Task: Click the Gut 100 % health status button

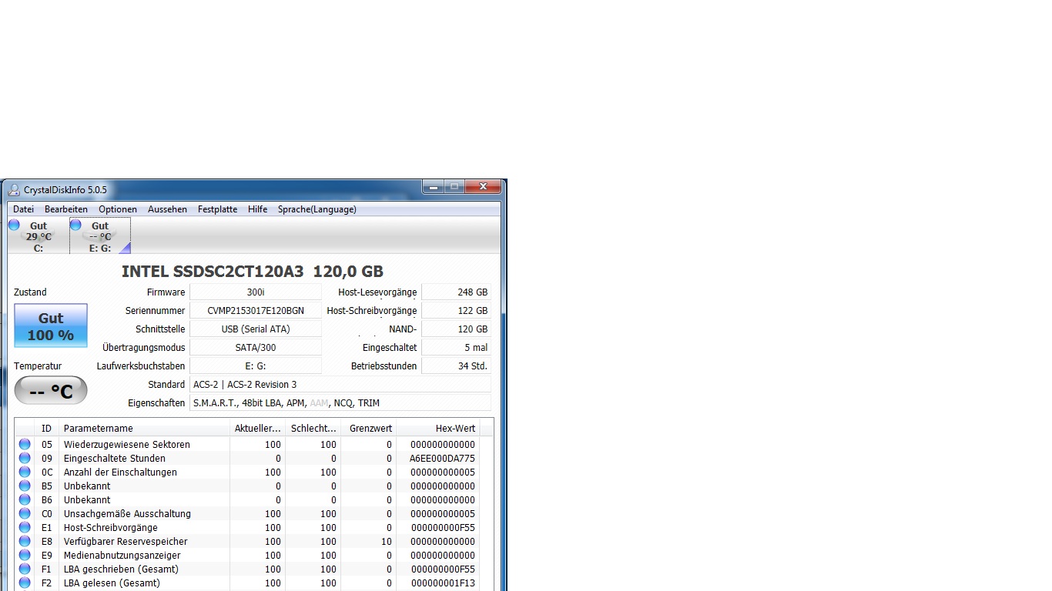Action: [x=51, y=326]
